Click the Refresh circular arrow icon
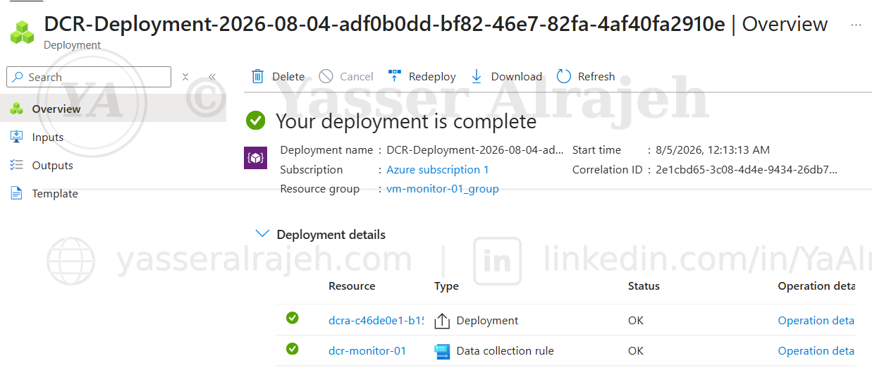This screenshot has height=368, width=872. pyautogui.click(x=563, y=76)
